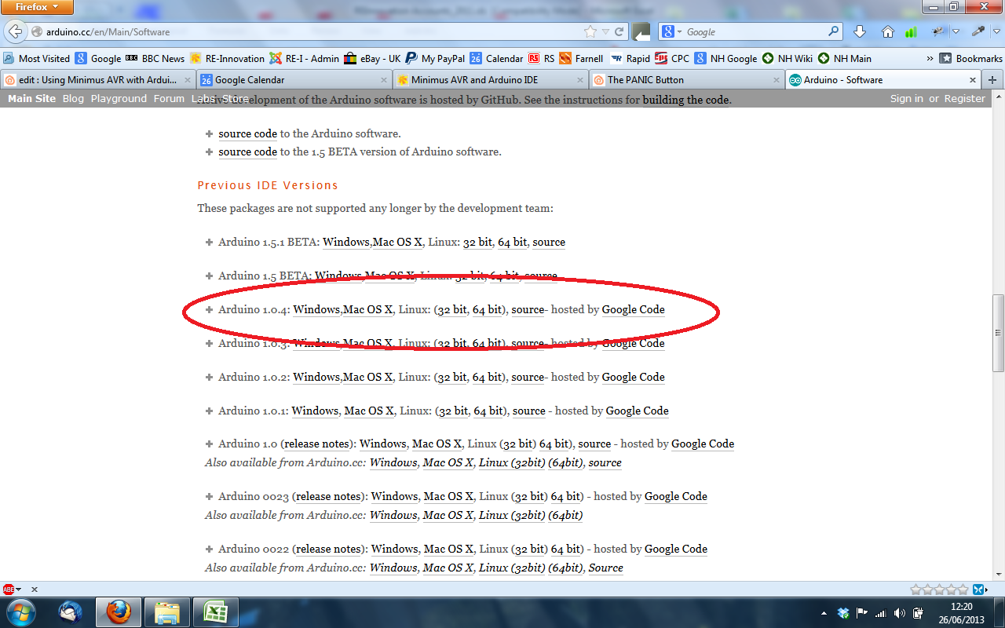Click the bug add-on toolbar icon

click(x=938, y=32)
